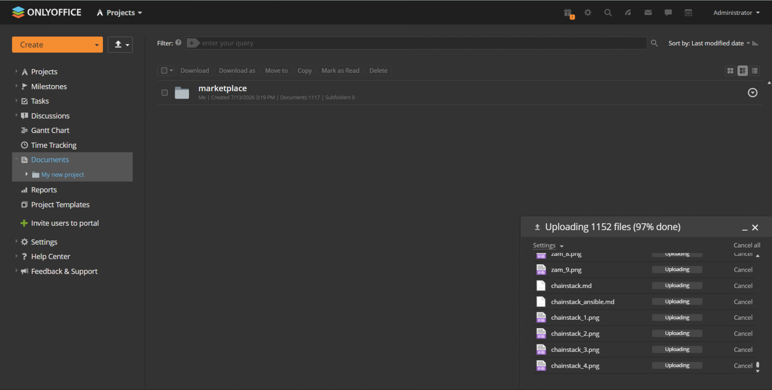Open the Create button dropdown arrow
772x390 pixels.
click(96, 45)
